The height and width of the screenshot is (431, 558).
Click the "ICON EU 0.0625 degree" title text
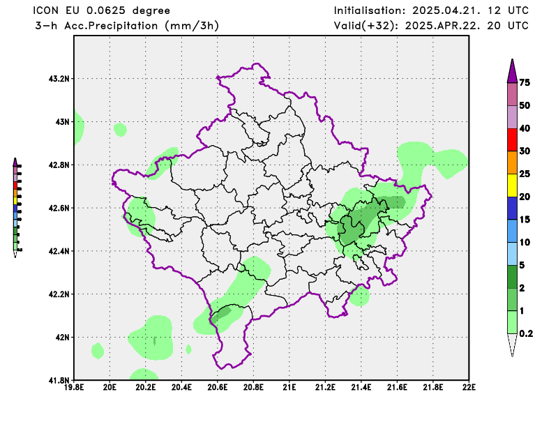[x=101, y=10]
